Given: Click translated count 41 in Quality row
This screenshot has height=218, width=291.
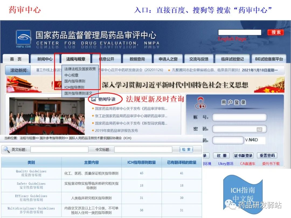Looking at the screenshot, I should coord(182,173).
